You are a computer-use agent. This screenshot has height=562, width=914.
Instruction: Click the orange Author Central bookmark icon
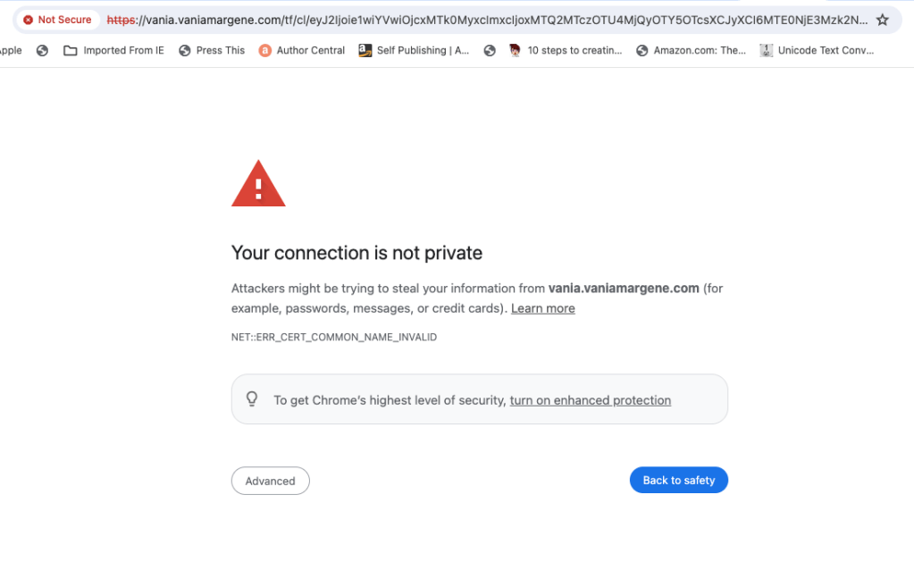point(264,50)
